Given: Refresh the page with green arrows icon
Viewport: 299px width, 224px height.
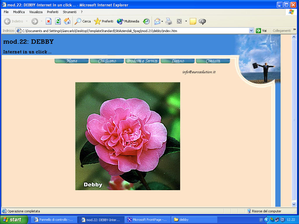Looking at the screenshot, I should [58, 21].
